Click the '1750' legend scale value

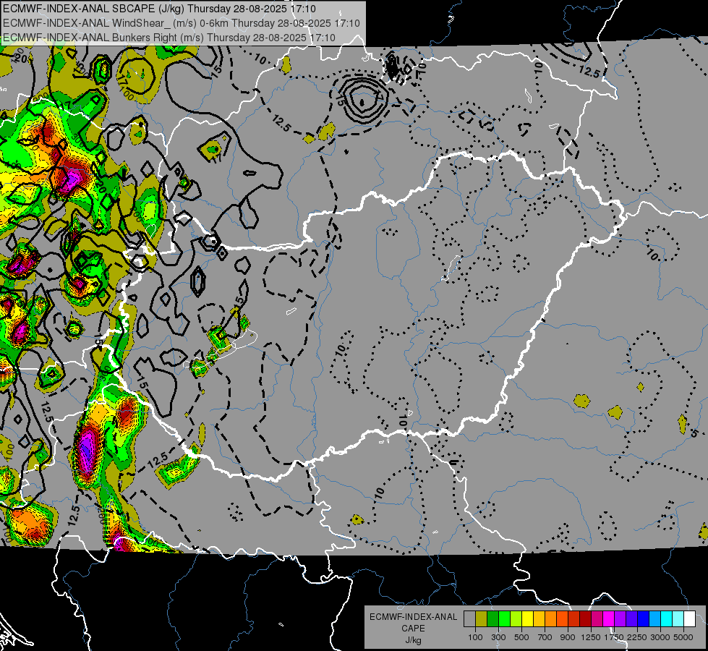point(614,637)
